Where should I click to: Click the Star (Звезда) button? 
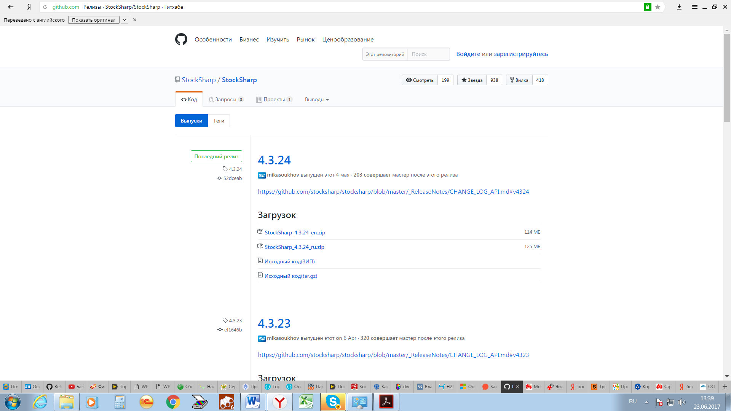click(472, 80)
